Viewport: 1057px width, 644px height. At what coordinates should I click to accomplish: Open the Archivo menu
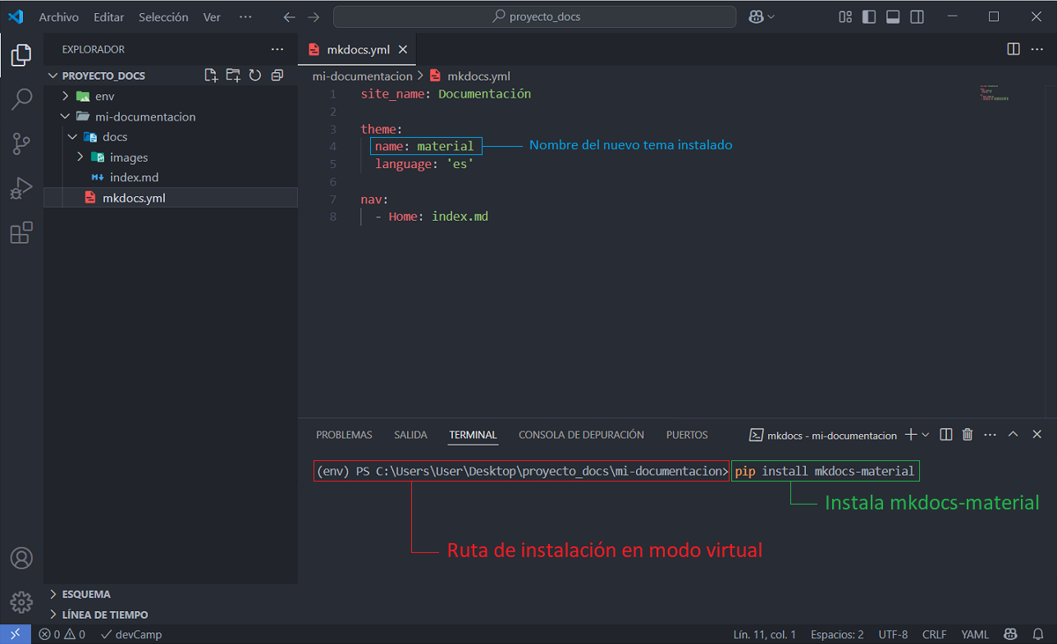pos(59,17)
